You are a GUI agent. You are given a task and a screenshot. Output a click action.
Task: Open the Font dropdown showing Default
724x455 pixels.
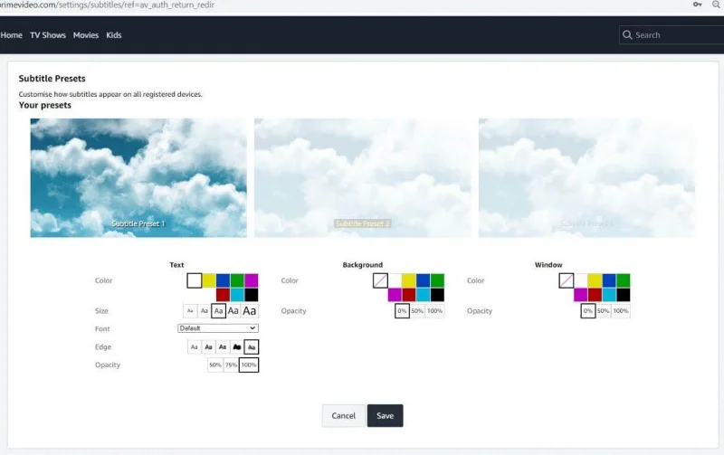[x=218, y=328]
